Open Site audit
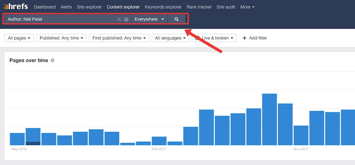The height and width of the screenshot is (165, 355). pos(226,7)
